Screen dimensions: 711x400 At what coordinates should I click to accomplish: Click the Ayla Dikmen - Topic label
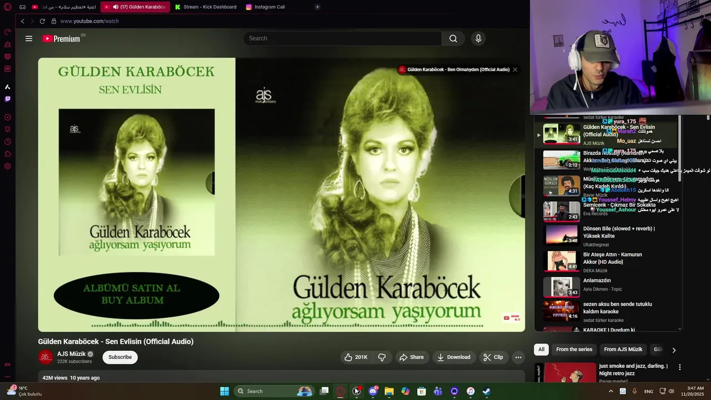tap(603, 289)
